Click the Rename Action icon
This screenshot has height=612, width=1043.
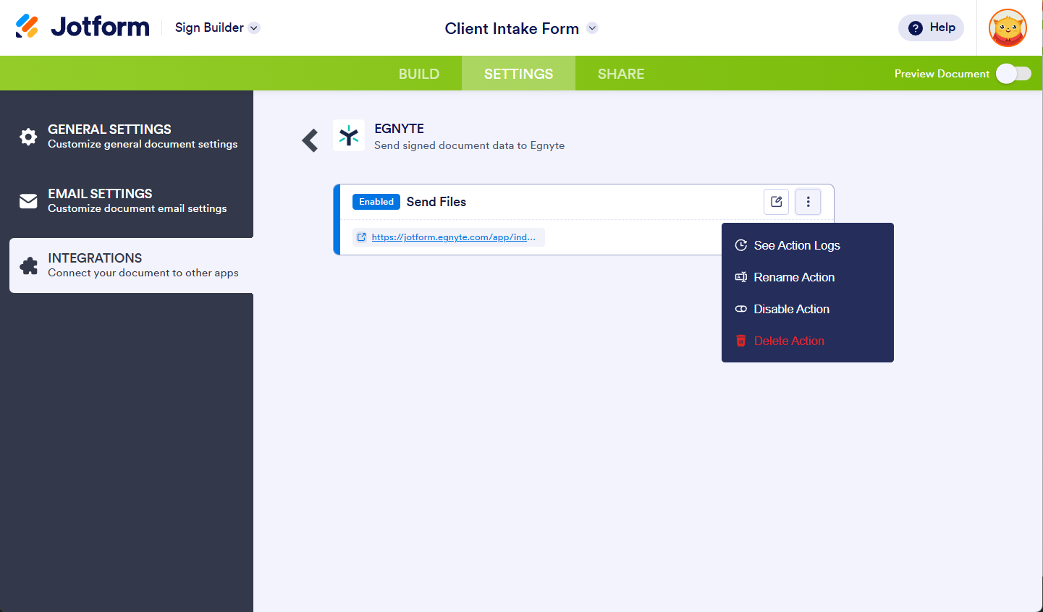pyautogui.click(x=741, y=277)
